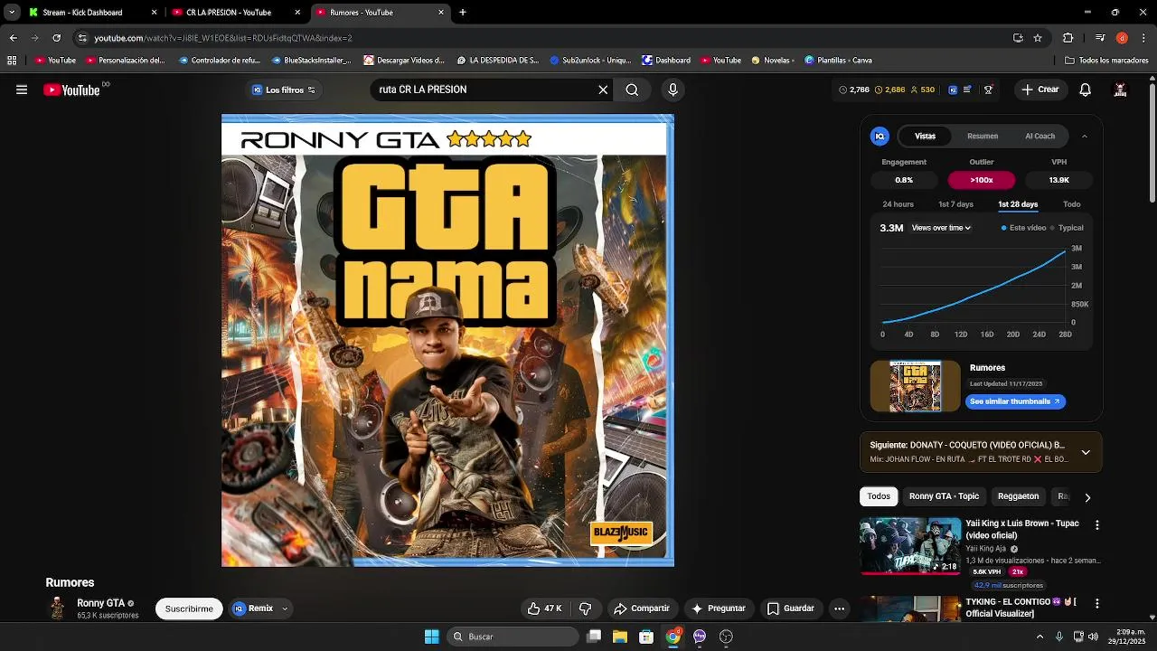Dislike the video with thumbs down
This screenshot has width=1157, height=651.
(x=585, y=609)
